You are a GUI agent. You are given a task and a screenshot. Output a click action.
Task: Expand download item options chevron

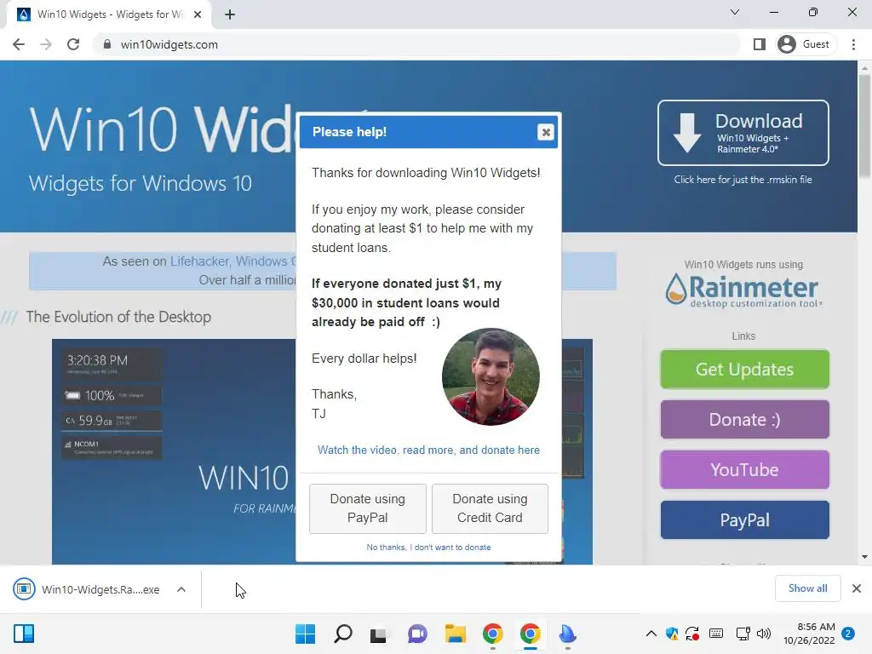pos(181,589)
